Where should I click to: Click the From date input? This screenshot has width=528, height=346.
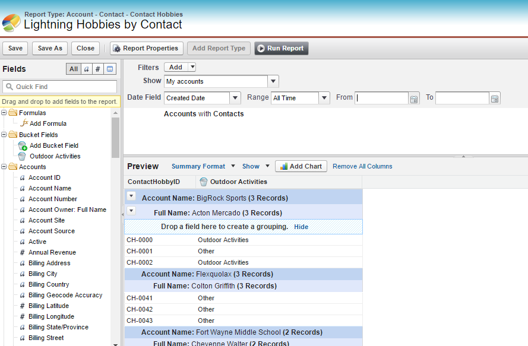pyautogui.click(x=381, y=98)
